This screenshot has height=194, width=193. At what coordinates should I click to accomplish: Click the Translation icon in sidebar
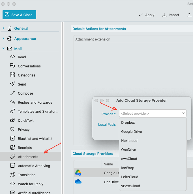pyautogui.click(x=12, y=175)
